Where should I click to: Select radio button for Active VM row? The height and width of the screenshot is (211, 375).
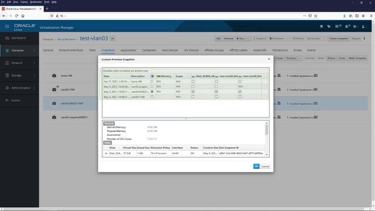[152, 81]
